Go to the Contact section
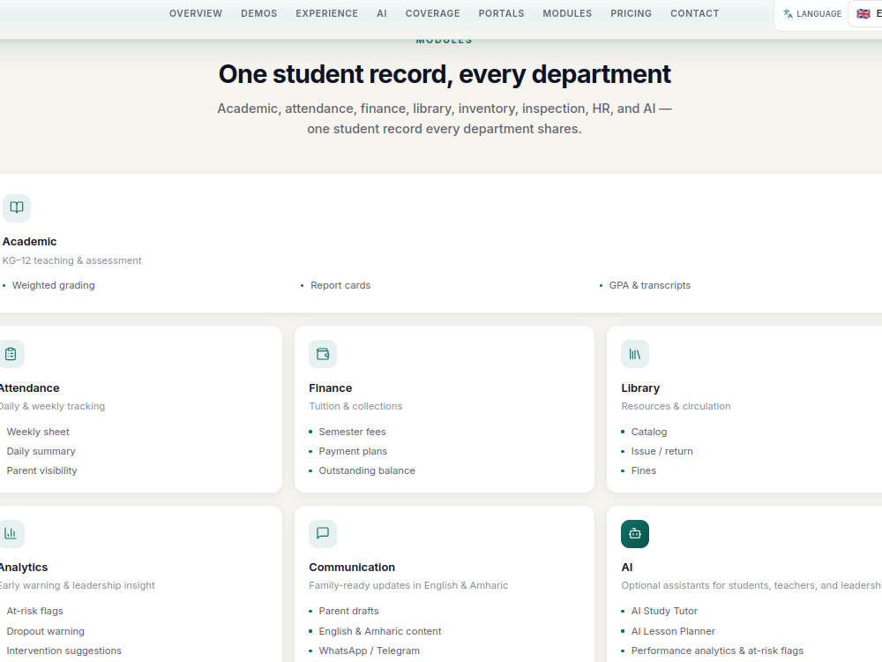 695,13
